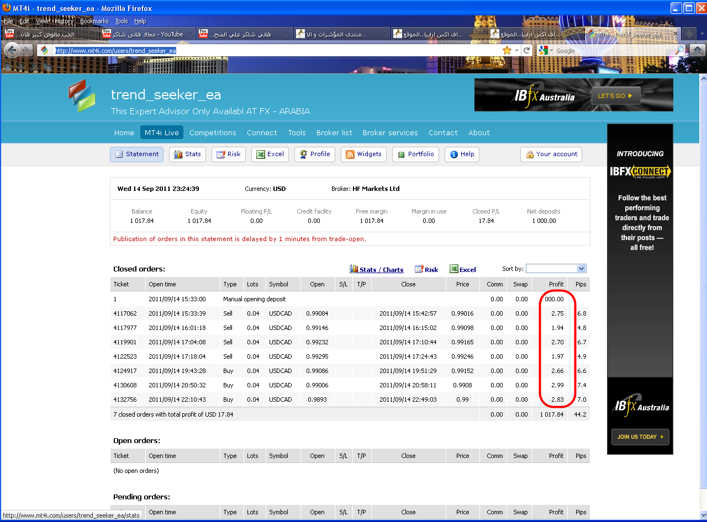This screenshot has height=522, width=707.
Task: Click Excel icon above closed orders table
Action: pos(454,269)
